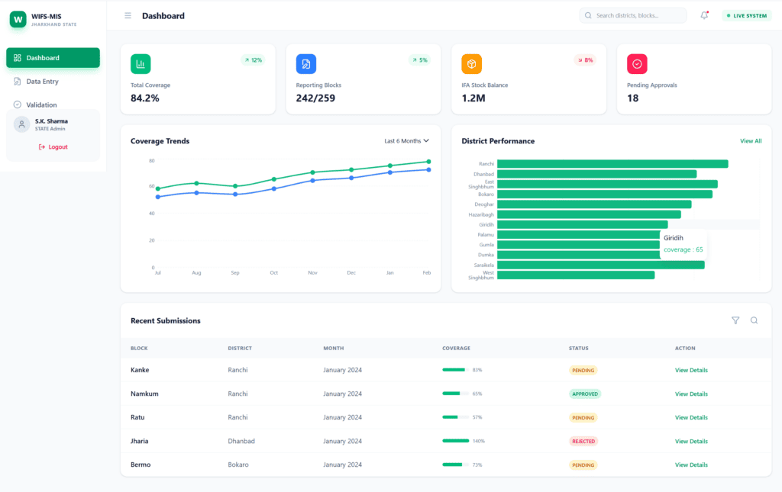Click the Reporting Blocks document icon

(x=306, y=64)
